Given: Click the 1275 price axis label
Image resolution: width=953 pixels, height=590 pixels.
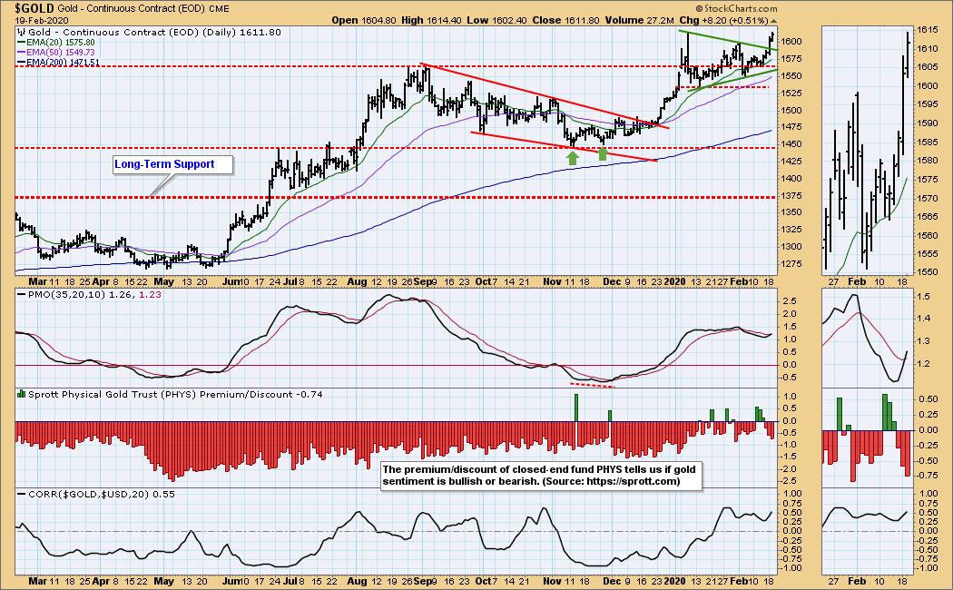Looking at the screenshot, I should pyautogui.click(x=792, y=264).
